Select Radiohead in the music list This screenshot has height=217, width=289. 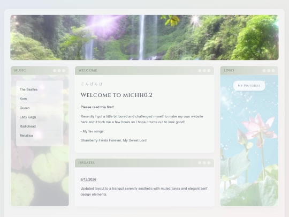28,126
